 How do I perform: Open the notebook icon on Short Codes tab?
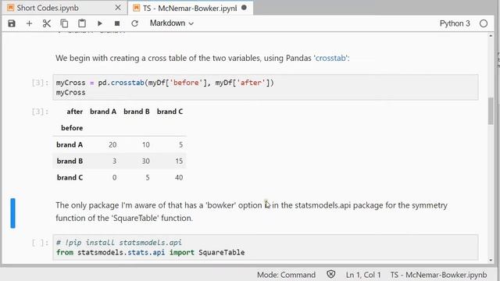(x=10, y=8)
